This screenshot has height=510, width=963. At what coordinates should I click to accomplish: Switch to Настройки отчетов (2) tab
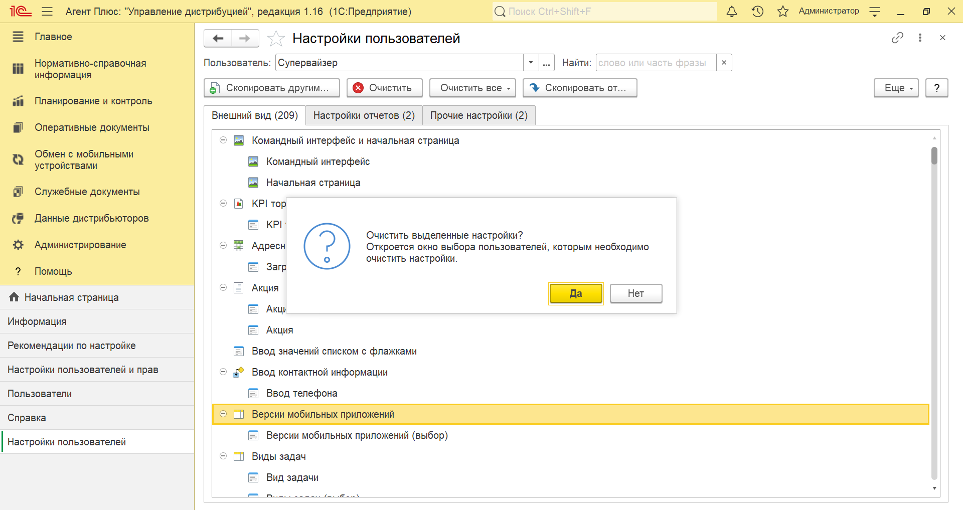point(364,115)
